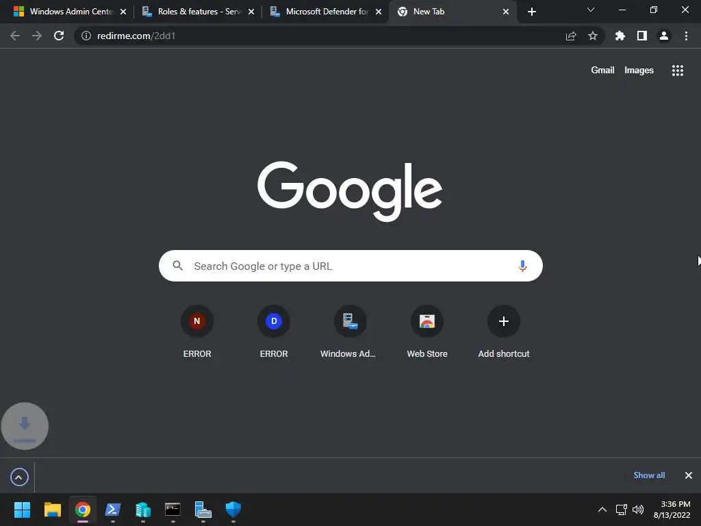Open Chrome three-dot menu
The image size is (701, 526).
click(x=686, y=36)
